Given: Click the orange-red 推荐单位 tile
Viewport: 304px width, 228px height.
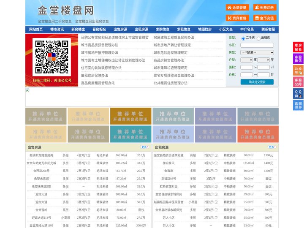Looking at the screenshot, I should click(258, 134).
